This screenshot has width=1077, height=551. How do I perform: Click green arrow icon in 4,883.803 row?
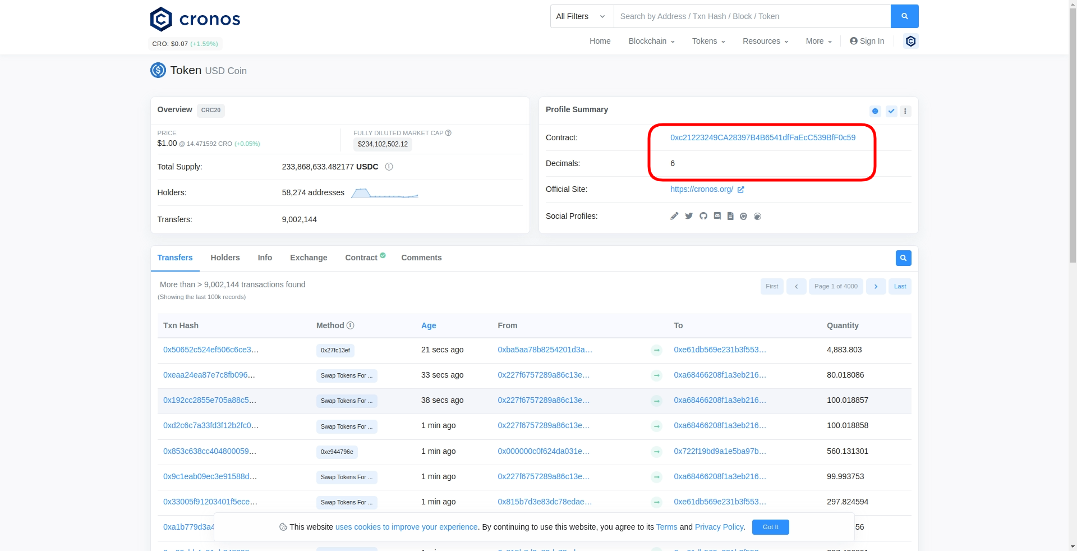(x=656, y=350)
